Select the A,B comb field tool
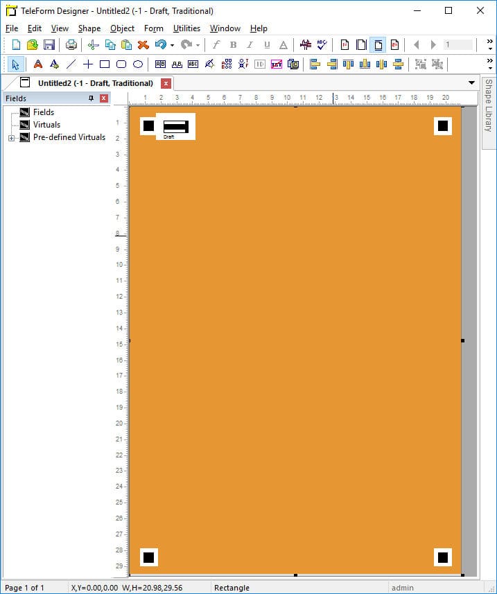 click(x=177, y=64)
